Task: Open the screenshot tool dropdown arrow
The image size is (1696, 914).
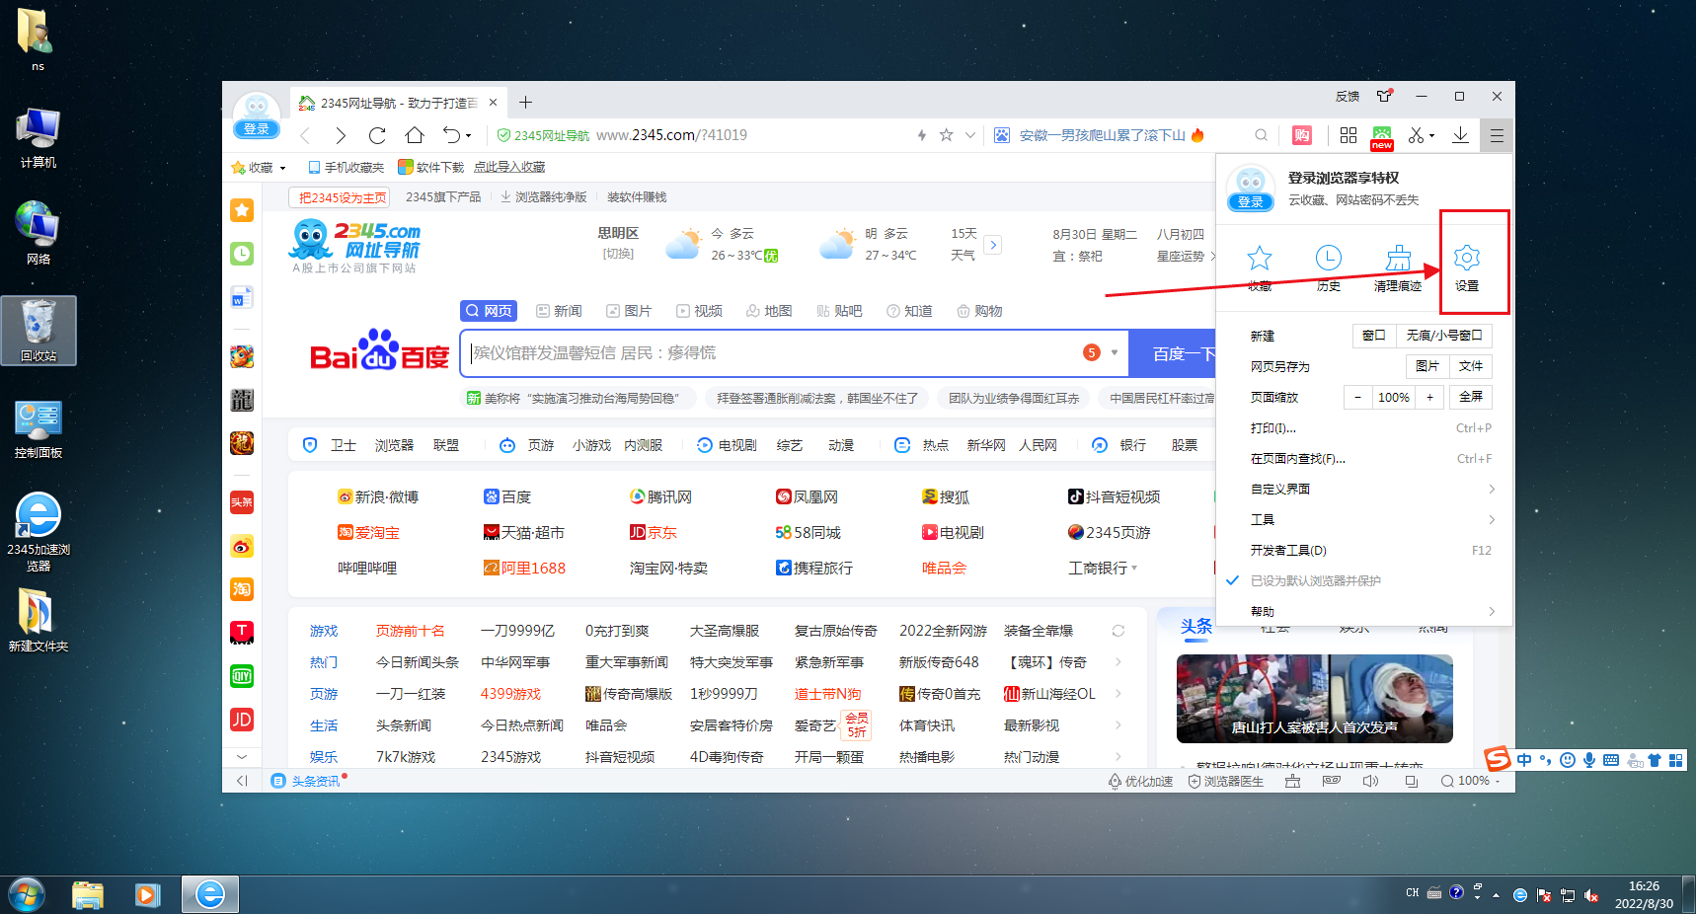Action: tap(1431, 136)
